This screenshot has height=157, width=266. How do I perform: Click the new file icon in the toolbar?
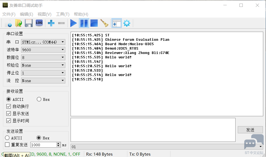click(8, 23)
